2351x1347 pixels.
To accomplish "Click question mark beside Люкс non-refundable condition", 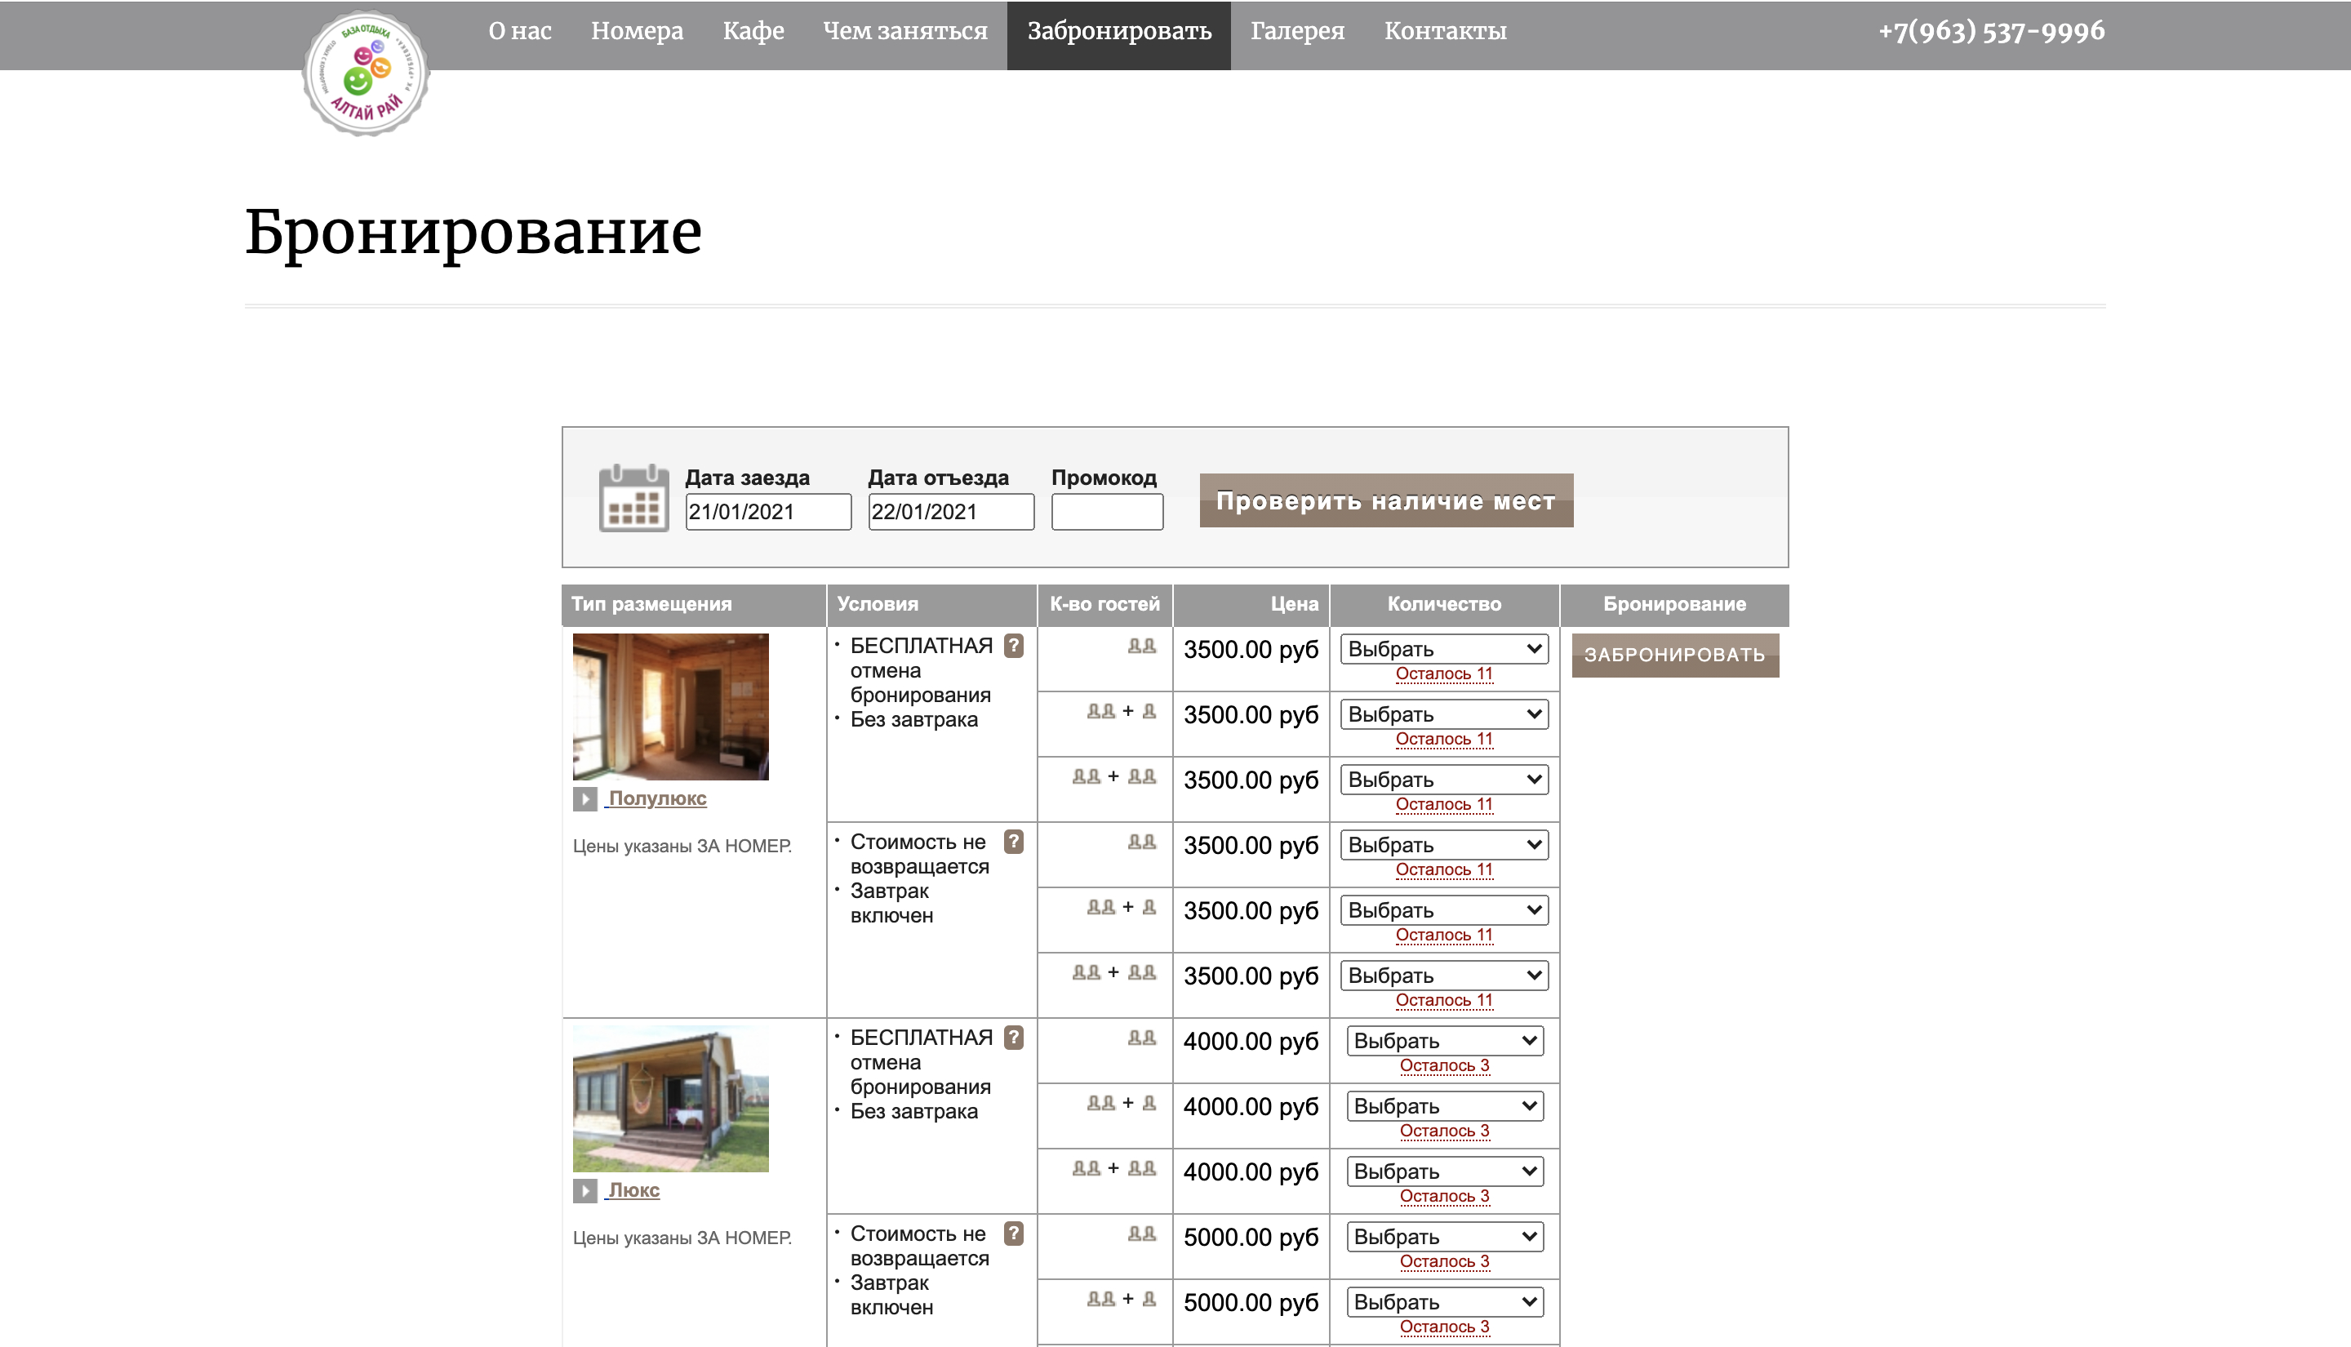I will (x=1014, y=1234).
